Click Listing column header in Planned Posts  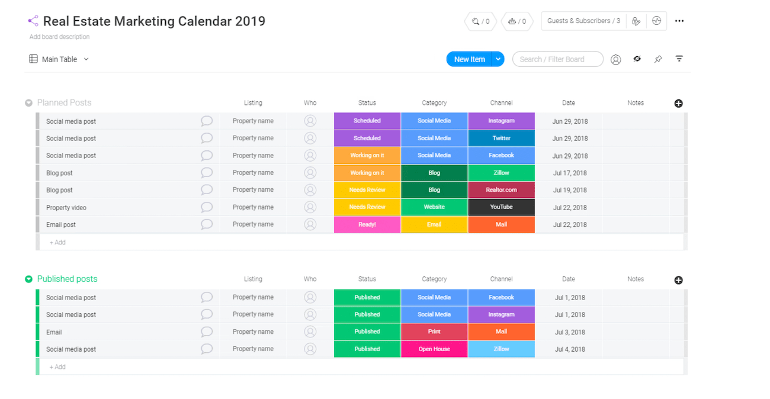(x=253, y=103)
